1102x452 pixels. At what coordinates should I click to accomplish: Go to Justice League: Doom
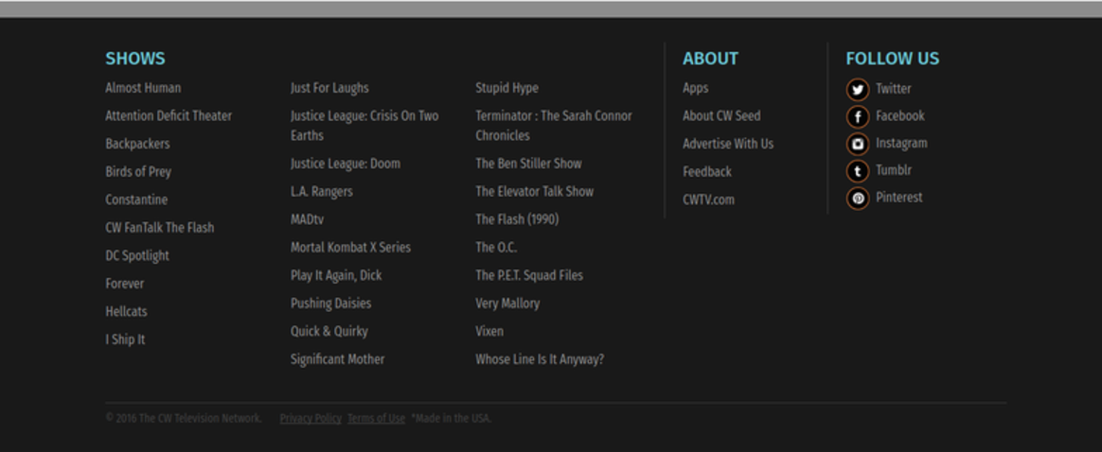click(345, 164)
